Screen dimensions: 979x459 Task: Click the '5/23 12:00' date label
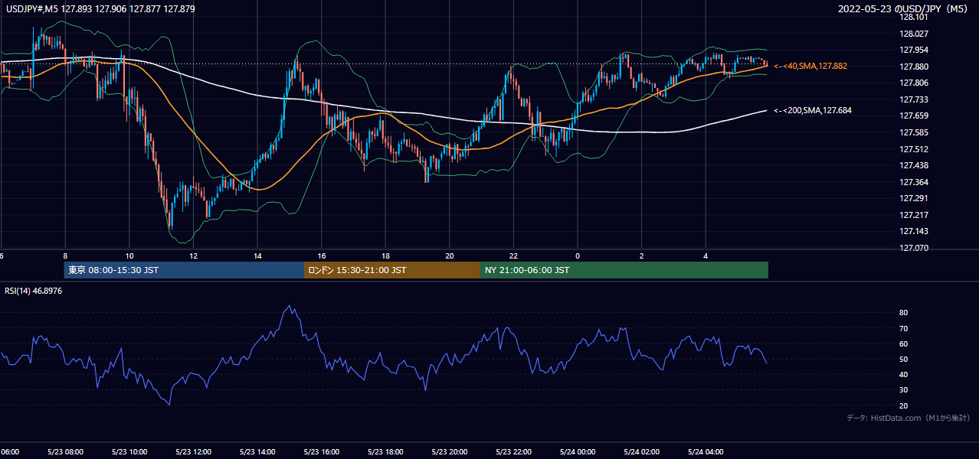point(193,452)
